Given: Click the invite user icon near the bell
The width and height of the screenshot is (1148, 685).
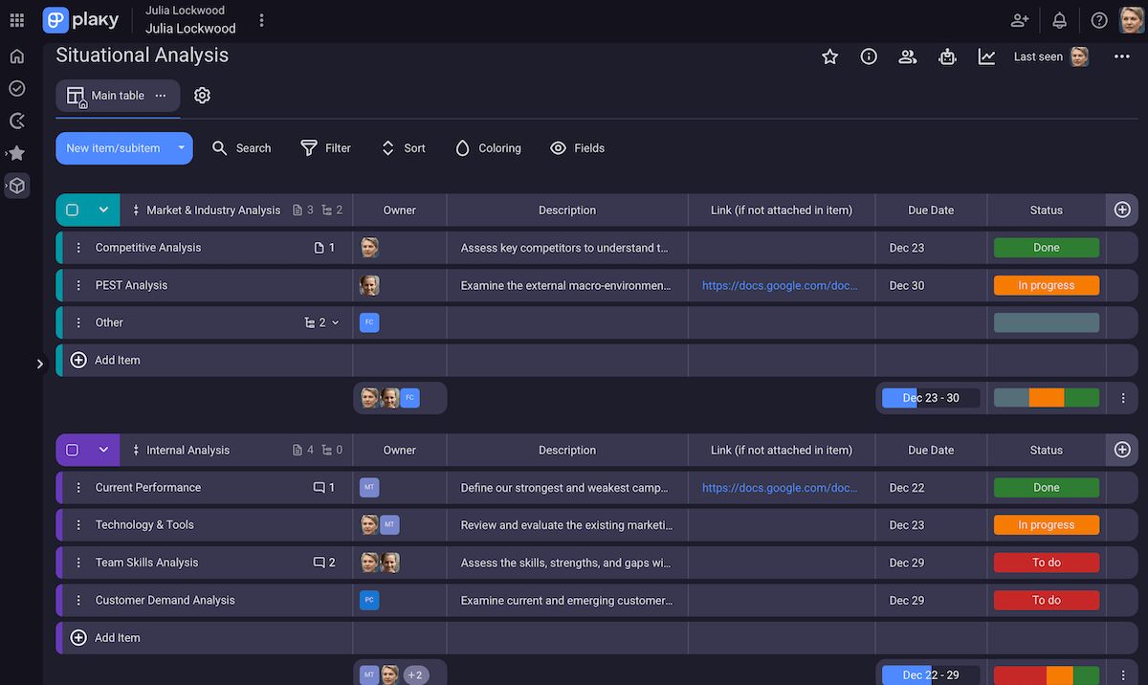Looking at the screenshot, I should pyautogui.click(x=1020, y=19).
